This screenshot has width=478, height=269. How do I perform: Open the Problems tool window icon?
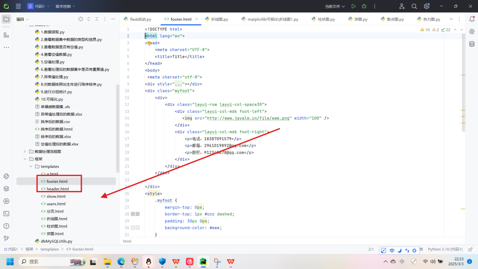(6, 226)
